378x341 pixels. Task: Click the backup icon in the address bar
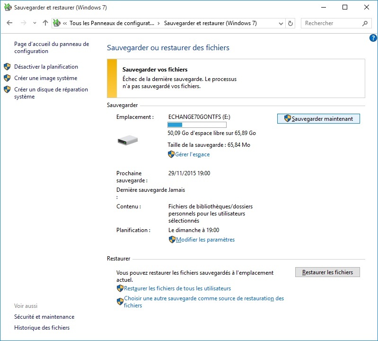(x=57, y=23)
